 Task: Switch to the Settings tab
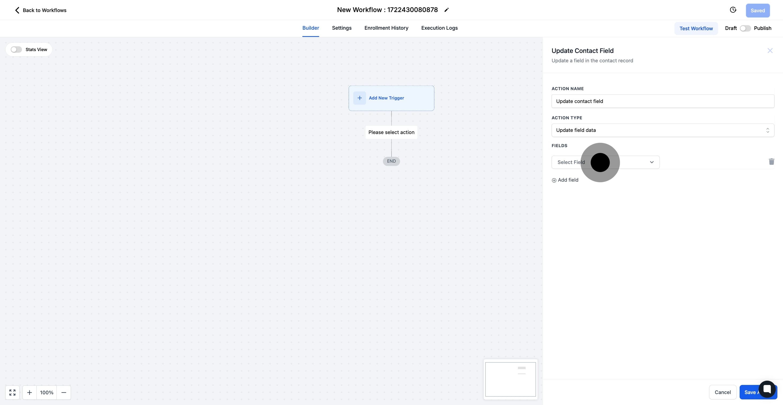pos(341,28)
